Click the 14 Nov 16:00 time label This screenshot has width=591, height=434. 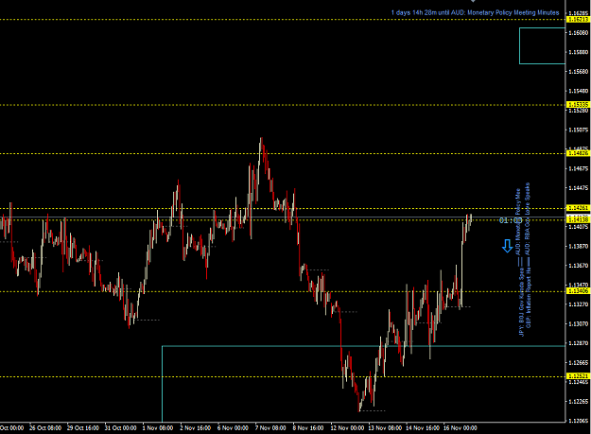(x=423, y=428)
